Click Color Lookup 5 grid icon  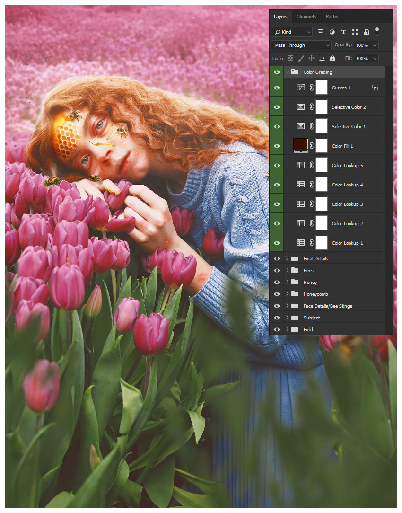point(301,165)
